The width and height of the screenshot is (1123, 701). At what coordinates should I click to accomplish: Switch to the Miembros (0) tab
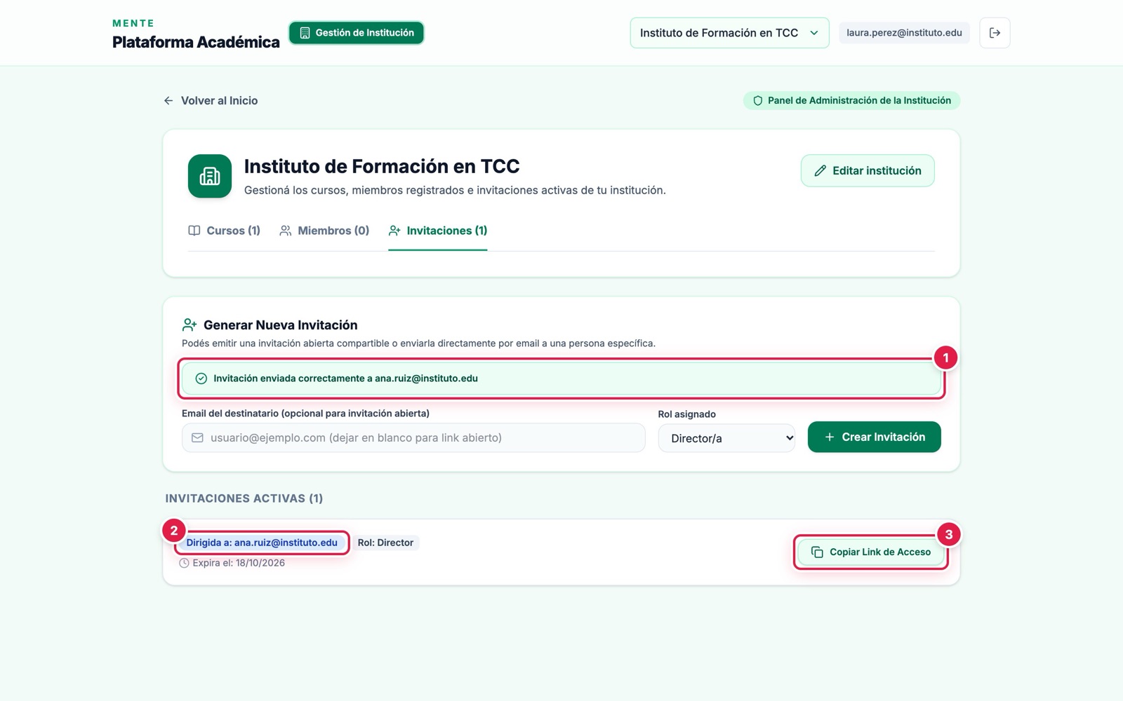click(x=324, y=231)
